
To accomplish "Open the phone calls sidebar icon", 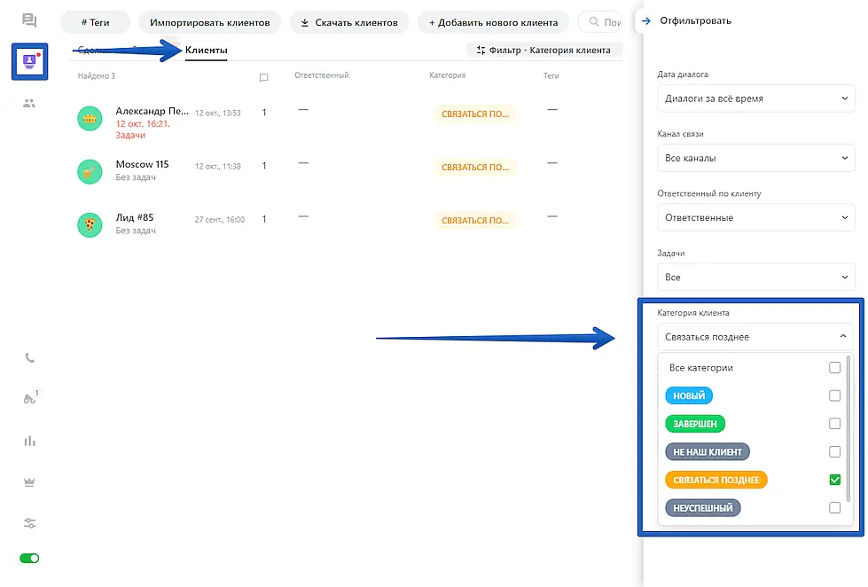I will point(29,358).
